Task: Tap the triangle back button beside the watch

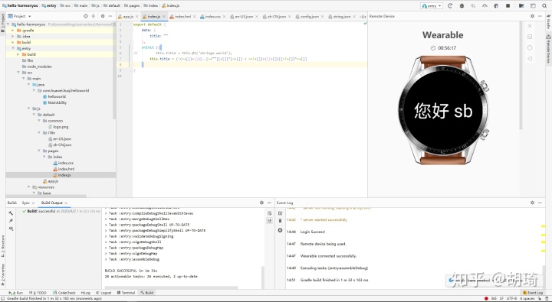Action: click(530, 59)
